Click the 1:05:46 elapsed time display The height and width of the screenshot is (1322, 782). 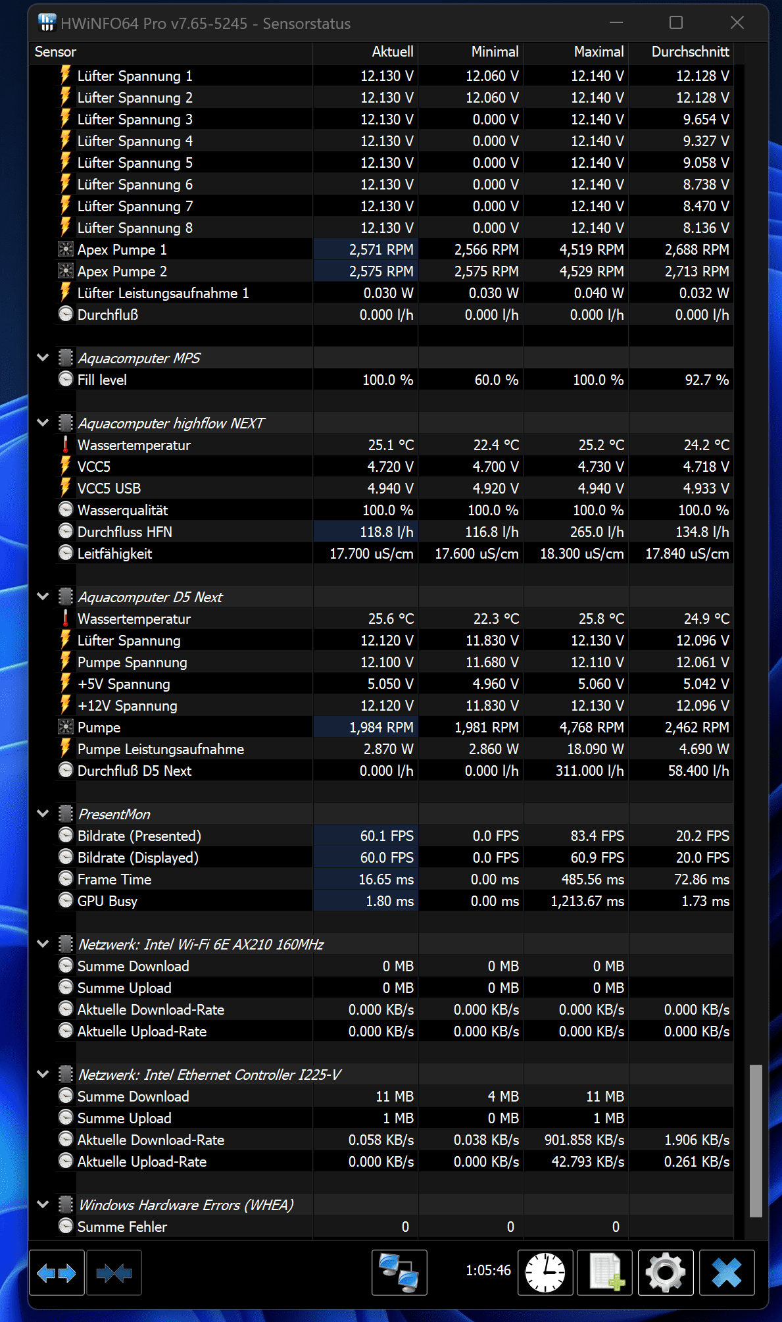tap(488, 1270)
